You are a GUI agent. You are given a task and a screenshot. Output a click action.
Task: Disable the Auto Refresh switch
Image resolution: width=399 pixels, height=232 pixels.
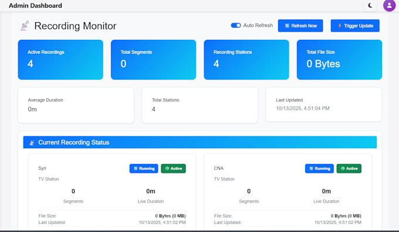pos(236,25)
